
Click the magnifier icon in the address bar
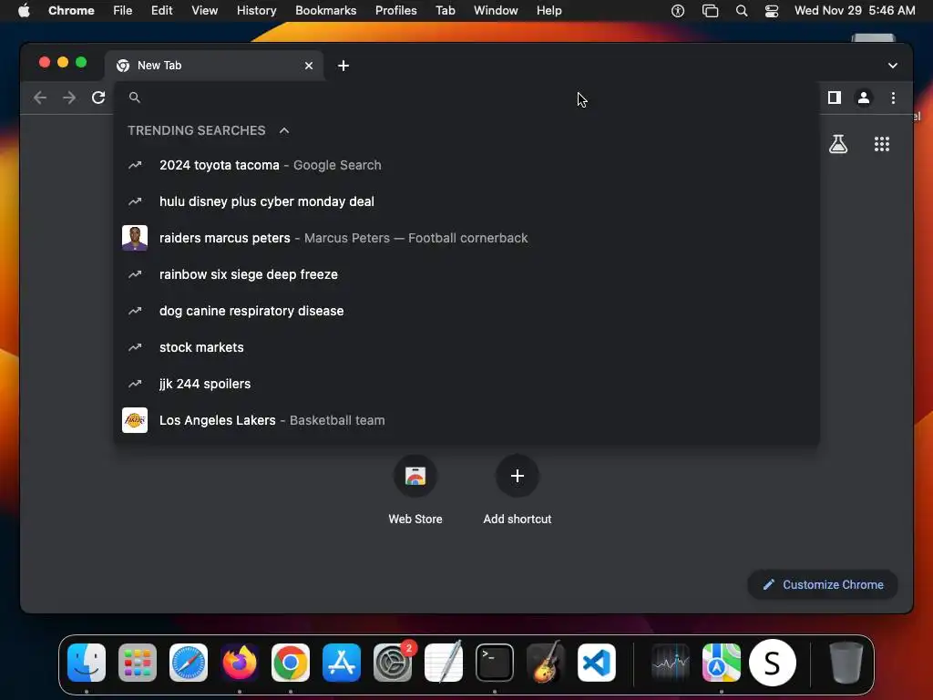(135, 98)
